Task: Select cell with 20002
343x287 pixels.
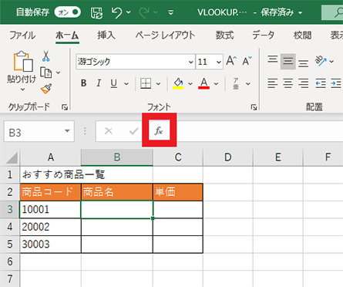Action: [50, 227]
